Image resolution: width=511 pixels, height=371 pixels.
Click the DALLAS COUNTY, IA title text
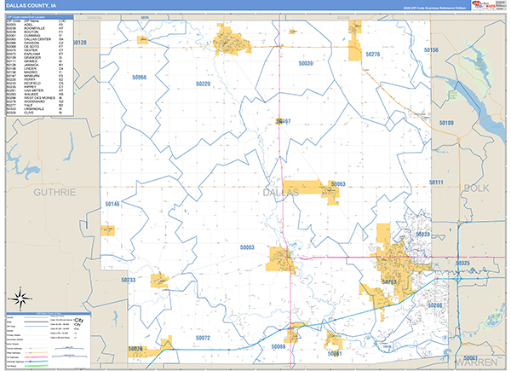(x=31, y=6)
